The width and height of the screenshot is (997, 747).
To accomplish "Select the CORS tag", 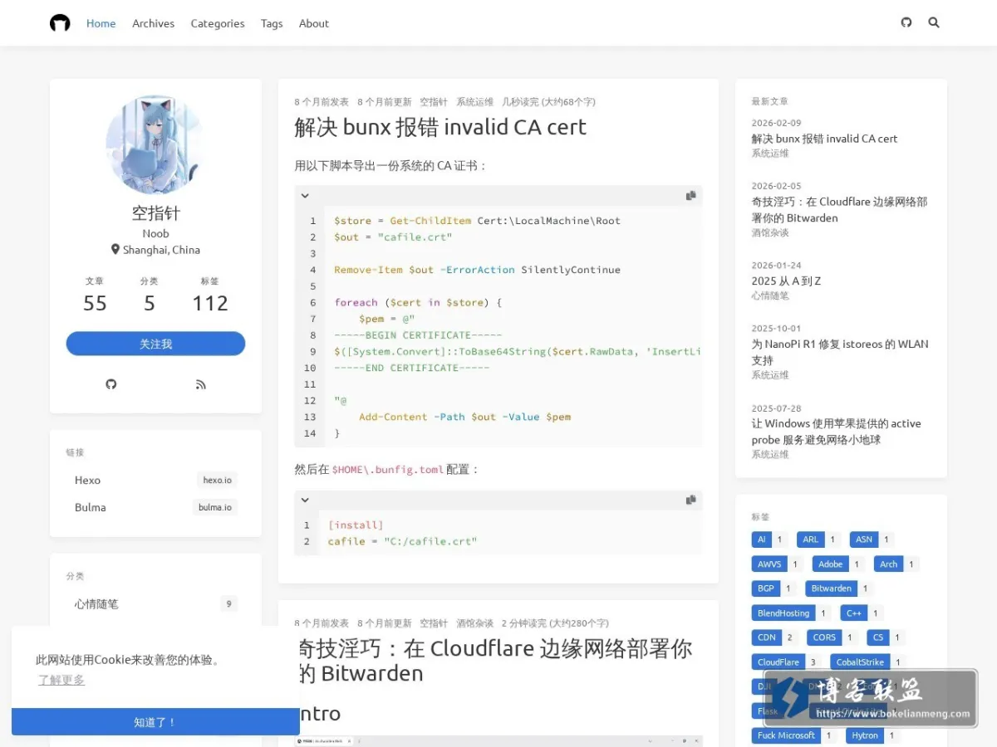I will [x=824, y=637].
